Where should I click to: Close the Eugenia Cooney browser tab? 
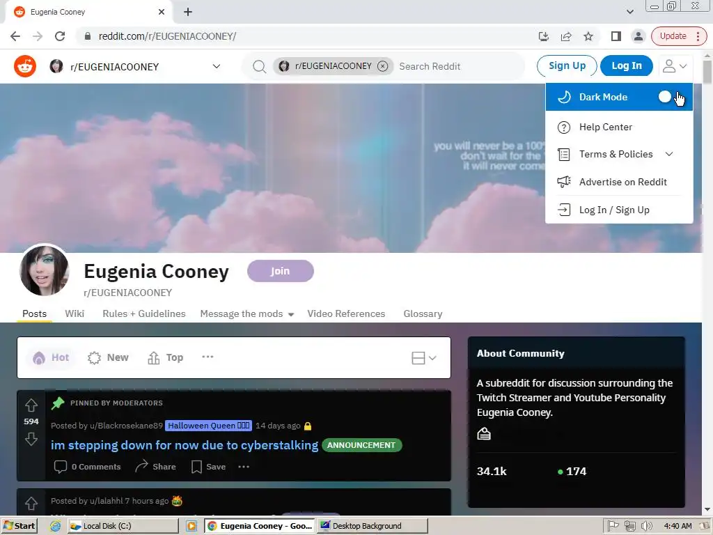162,12
